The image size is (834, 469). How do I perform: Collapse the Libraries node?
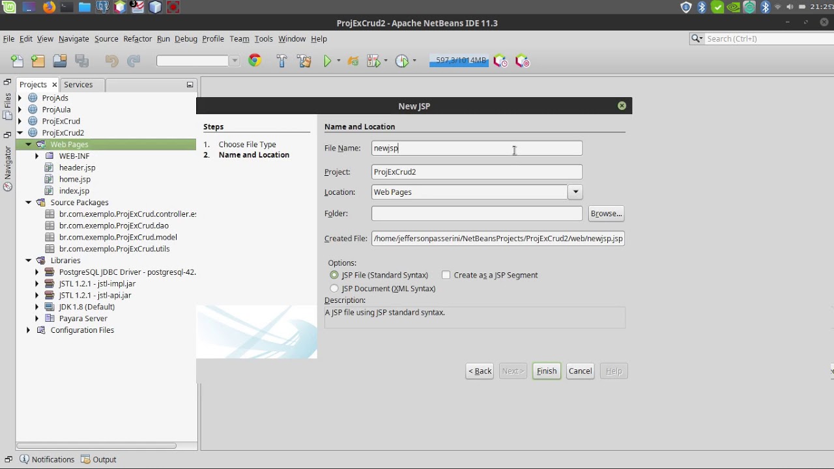pyautogui.click(x=28, y=261)
